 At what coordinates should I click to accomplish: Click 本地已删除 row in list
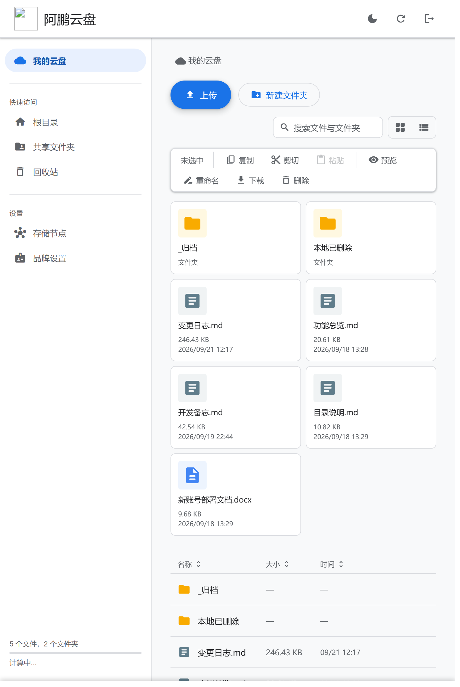[303, 621]
